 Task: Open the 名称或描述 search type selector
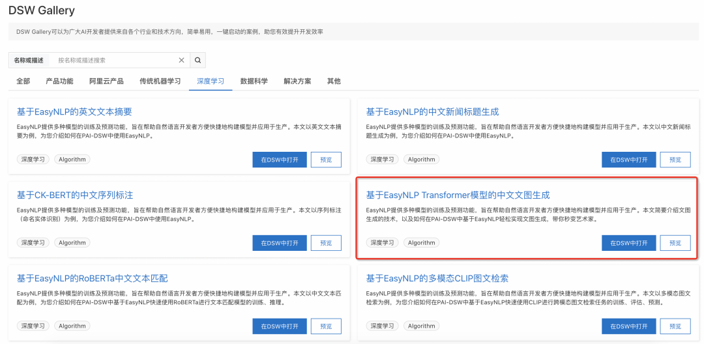[x=29, y=60]
